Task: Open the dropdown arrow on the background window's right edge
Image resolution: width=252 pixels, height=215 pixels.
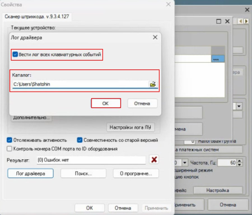Action: tap(239, 106)
